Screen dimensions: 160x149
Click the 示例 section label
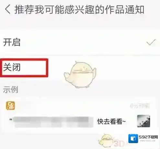pos(11,90)
